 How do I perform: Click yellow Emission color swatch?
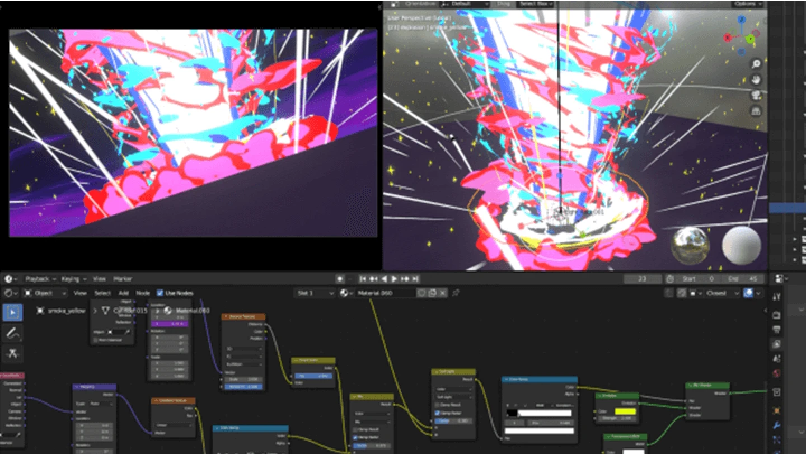tap(625, 411)
